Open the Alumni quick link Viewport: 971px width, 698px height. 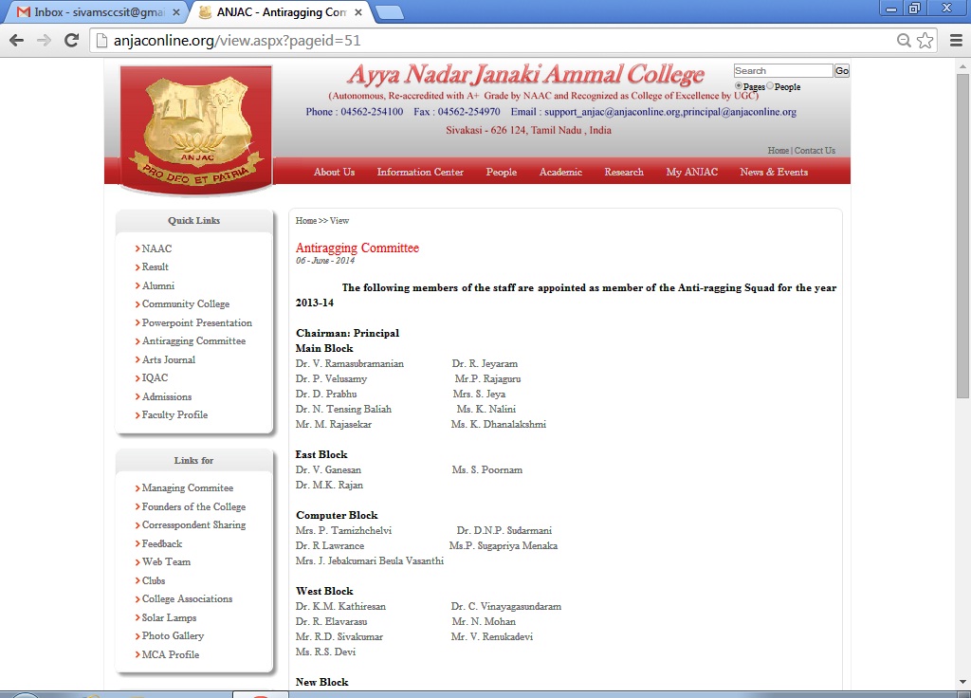(158, 285)
